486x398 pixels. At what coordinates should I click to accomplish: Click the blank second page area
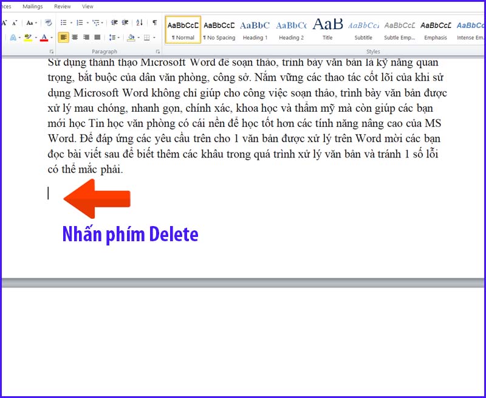pyautogui.click(x=243, y=341)
